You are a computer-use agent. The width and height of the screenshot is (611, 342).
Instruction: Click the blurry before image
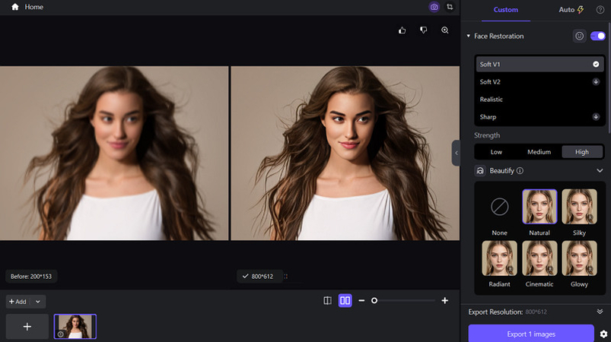click(x=114, y=153)
